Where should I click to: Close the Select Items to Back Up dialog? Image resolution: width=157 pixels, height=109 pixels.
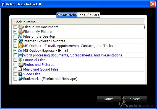click(153, 4)
